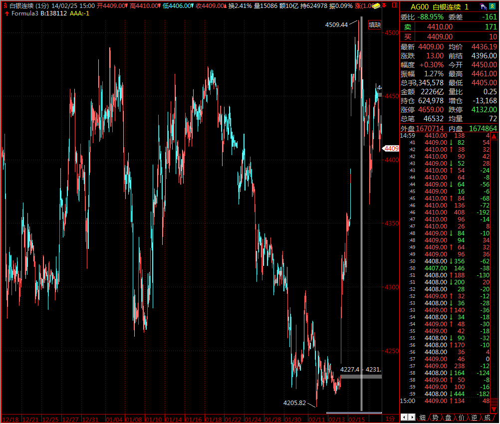This screenshot has height=424, width=500.
Task: Open the 逆 tab
Action: coord(474,418)
